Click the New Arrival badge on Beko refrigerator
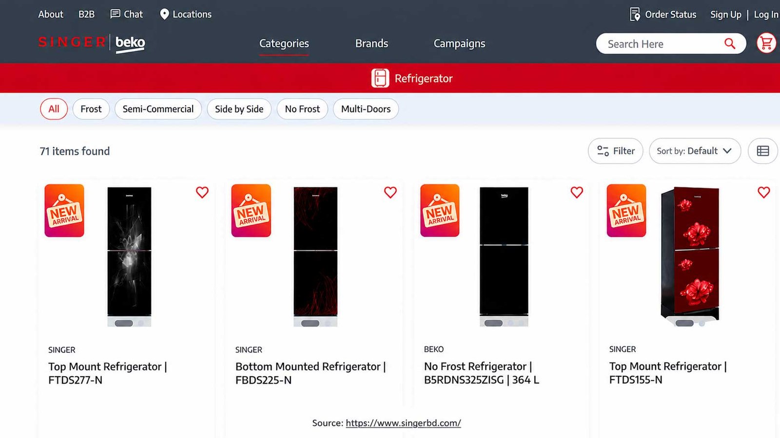780x438 pixels. tap(440, 211)
